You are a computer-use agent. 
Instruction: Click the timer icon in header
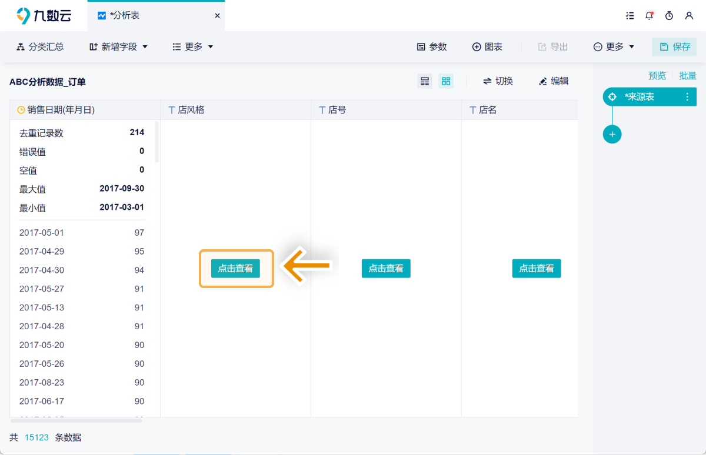point(669,16)
